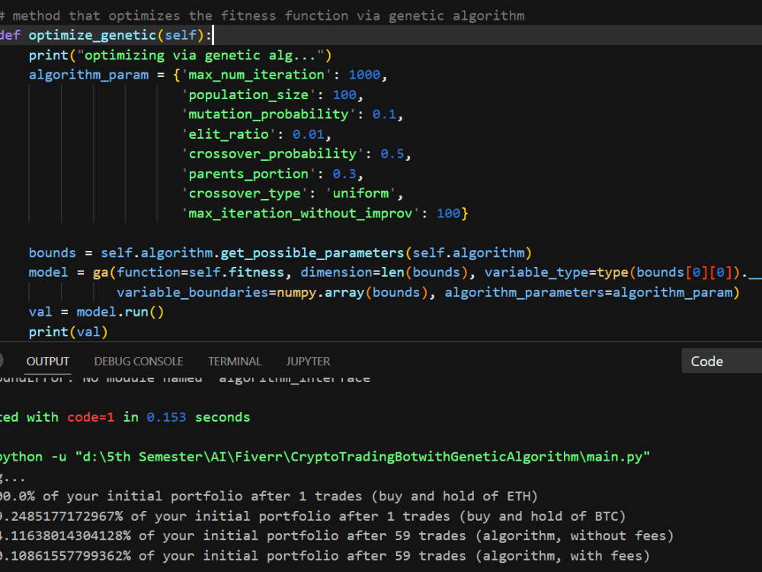The height and width of the screenshot is (572, 762).
Task: Click the 'uniform' crossover_type string
Action: tap(361, 193)
